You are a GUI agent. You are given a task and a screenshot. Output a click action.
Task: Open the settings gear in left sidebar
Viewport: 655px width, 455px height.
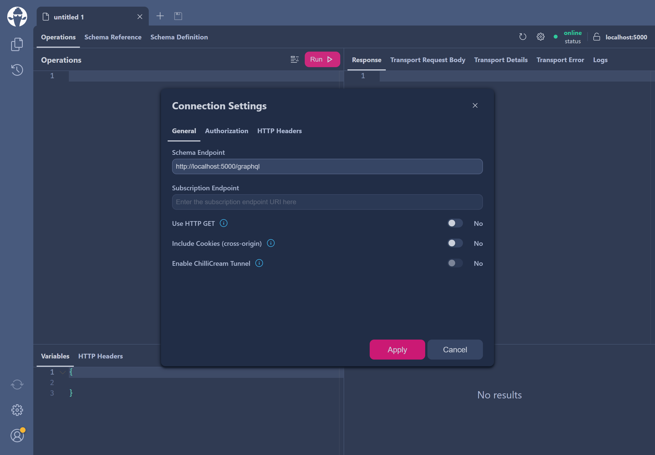coord(17,410)
